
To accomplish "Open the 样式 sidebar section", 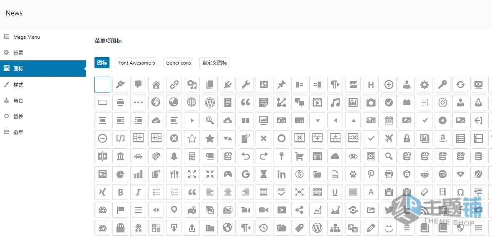I will click(43, 85).
